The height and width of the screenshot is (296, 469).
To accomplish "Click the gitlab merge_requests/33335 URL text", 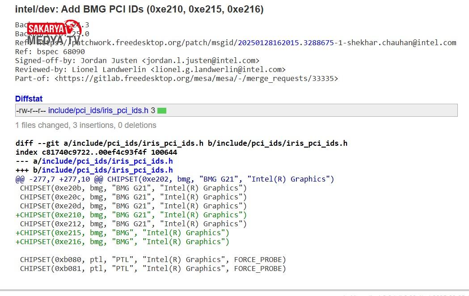I will (196, 79).
